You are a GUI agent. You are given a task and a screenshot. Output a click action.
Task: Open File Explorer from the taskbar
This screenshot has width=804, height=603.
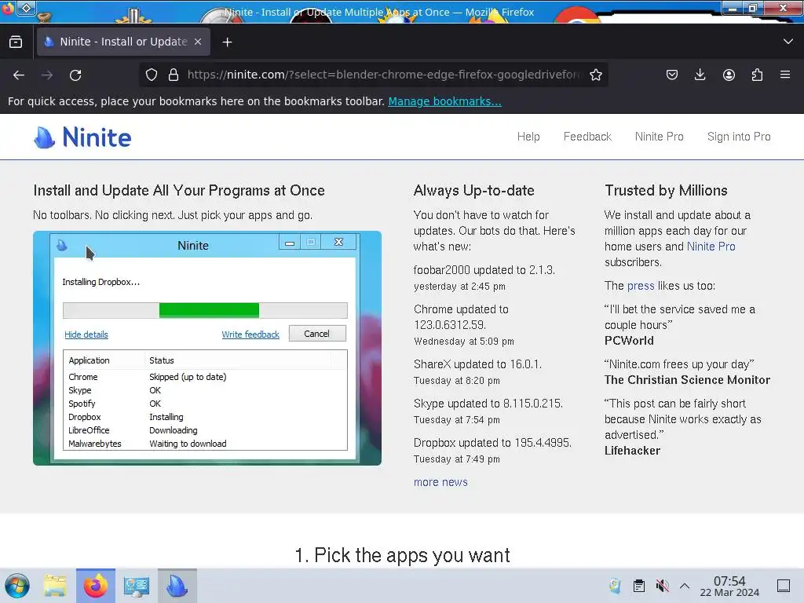(x=55, y=586)
